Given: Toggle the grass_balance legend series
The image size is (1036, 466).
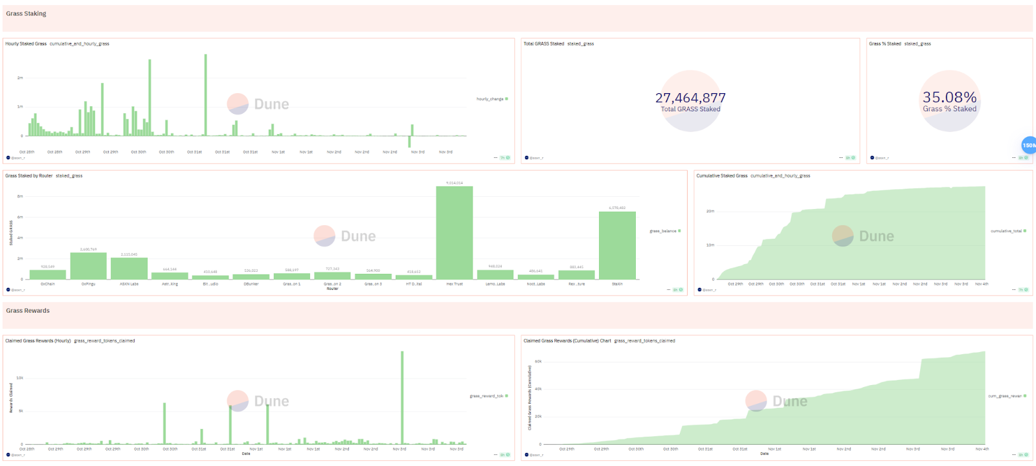Looking at the screenshot, I should pos(665,231).
